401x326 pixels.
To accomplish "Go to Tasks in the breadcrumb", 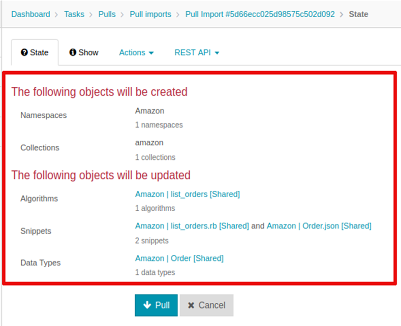I will (x=74, y=14).
